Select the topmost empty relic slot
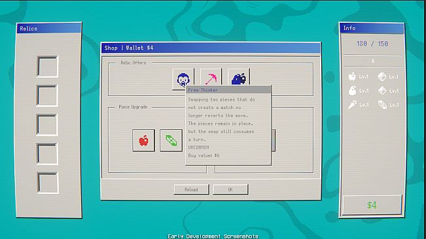426x239 pixels. point(47,67)
